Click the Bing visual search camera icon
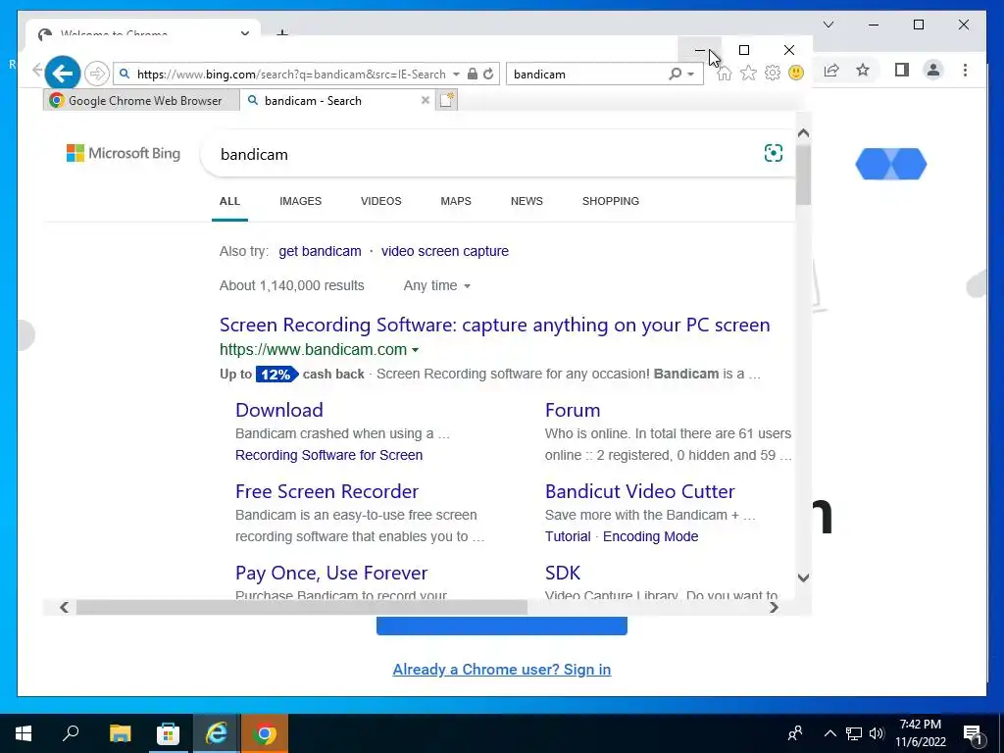This screenshot has height=753, width=1004. click(x=774, y=153)
